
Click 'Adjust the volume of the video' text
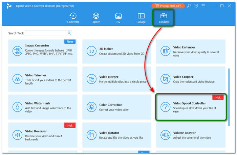point(192,138)
